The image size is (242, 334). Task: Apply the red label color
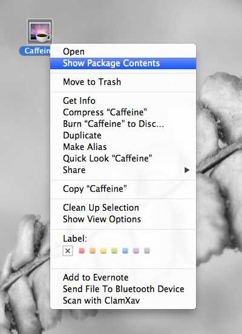pyautogui.click(x=82, y=250)
